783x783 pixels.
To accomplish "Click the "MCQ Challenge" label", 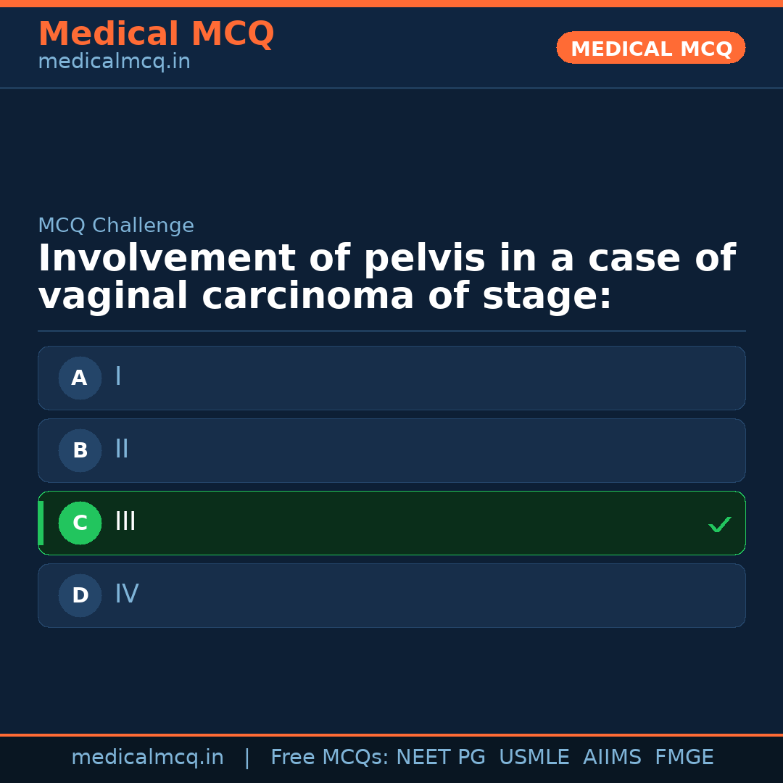I will pos(116,226).
